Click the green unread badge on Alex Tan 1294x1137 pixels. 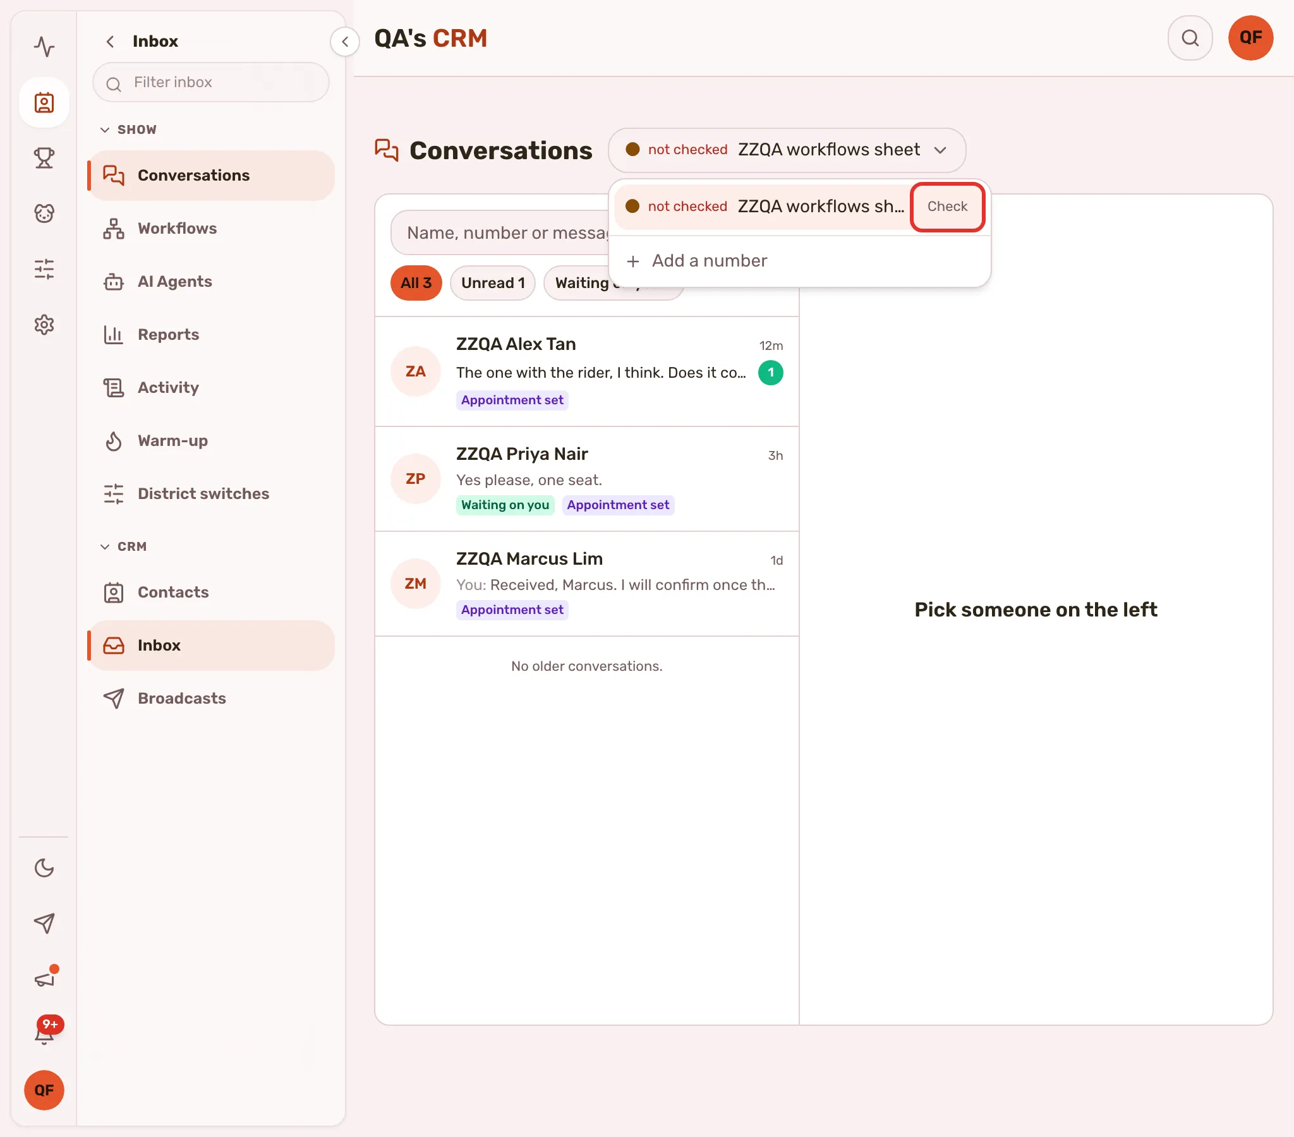click(x=770, y=373)
